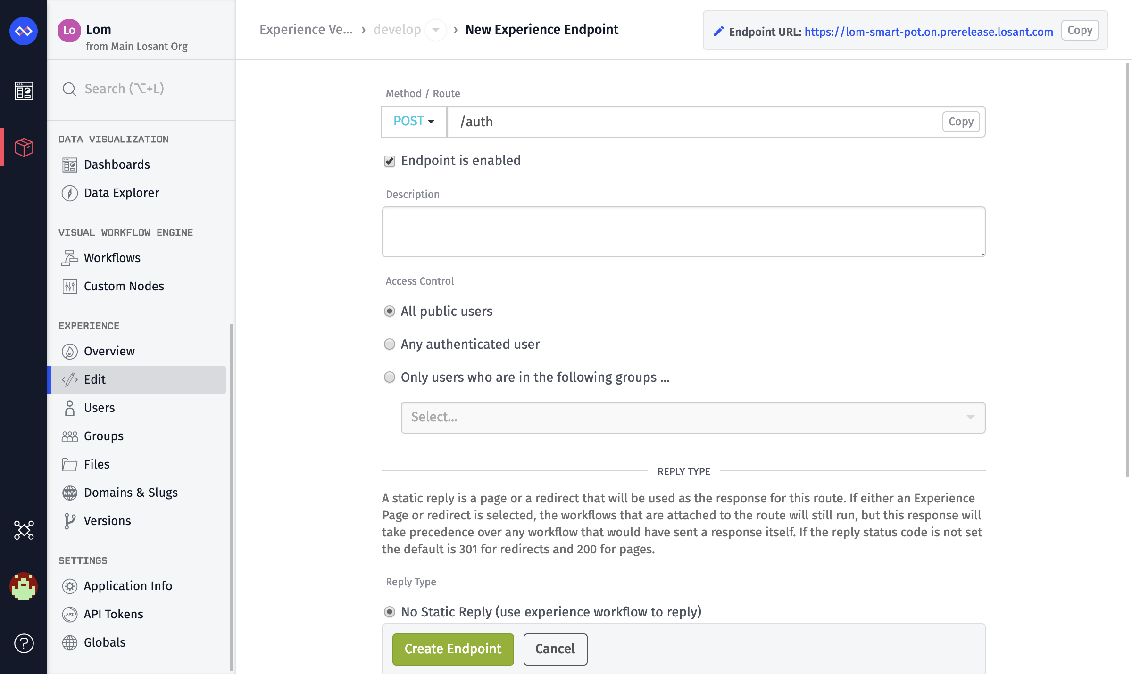Click the Create Endpoint button
1132x674 pixels.
[453, 649]
